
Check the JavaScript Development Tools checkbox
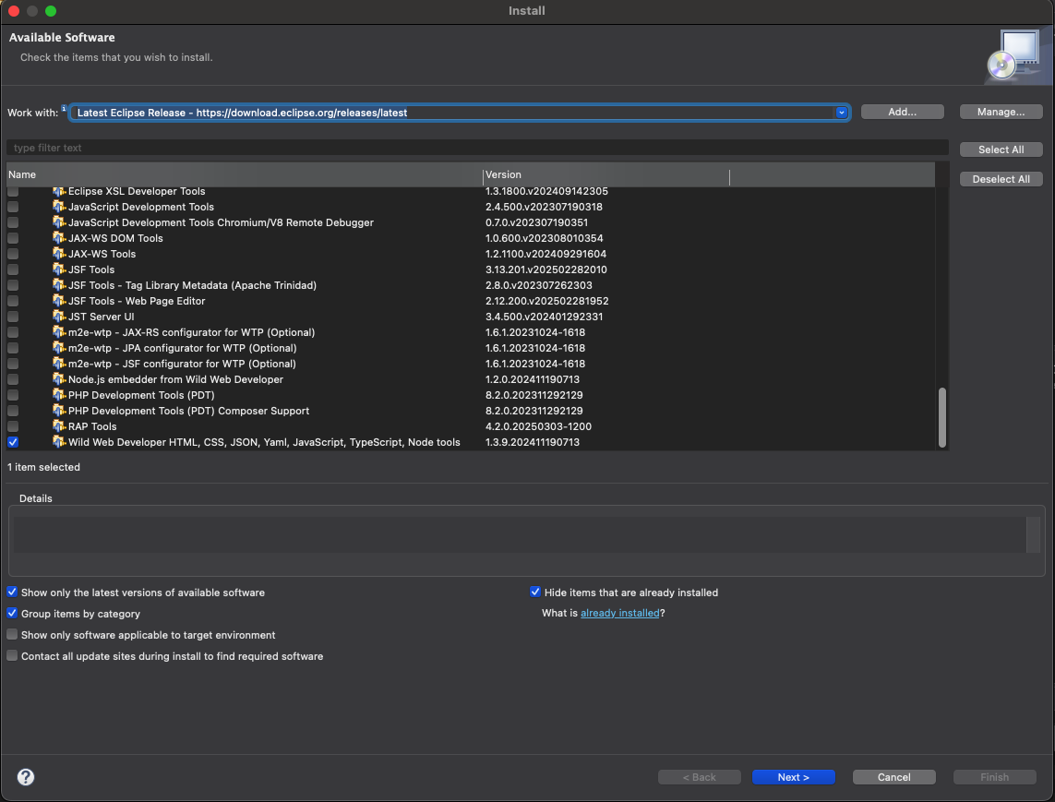click(x=13, y=208)
